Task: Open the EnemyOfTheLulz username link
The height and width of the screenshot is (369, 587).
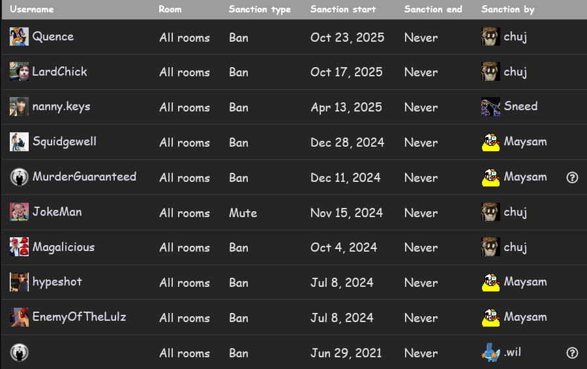Action: (79, 317)
